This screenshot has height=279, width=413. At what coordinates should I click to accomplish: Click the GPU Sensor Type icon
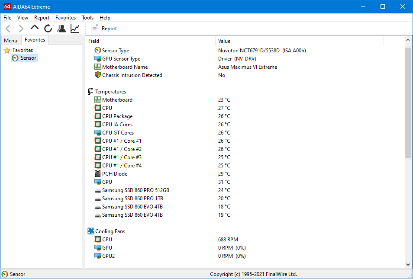pyautogui.click(x=98, y=59)
